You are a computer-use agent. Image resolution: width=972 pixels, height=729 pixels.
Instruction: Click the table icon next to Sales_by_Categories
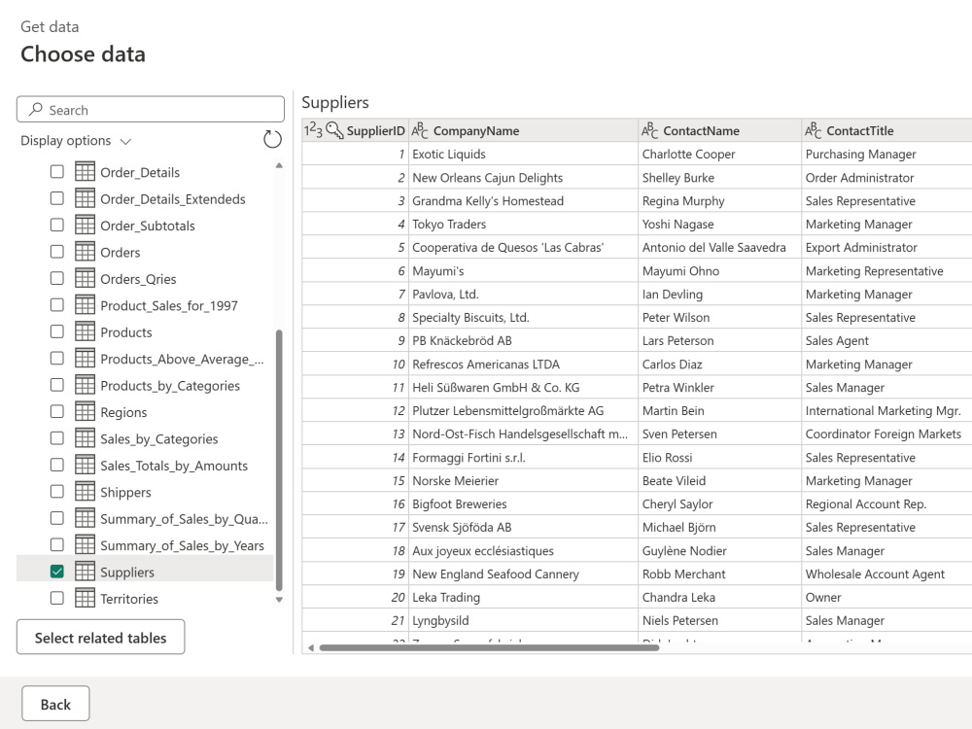(85, 438)
